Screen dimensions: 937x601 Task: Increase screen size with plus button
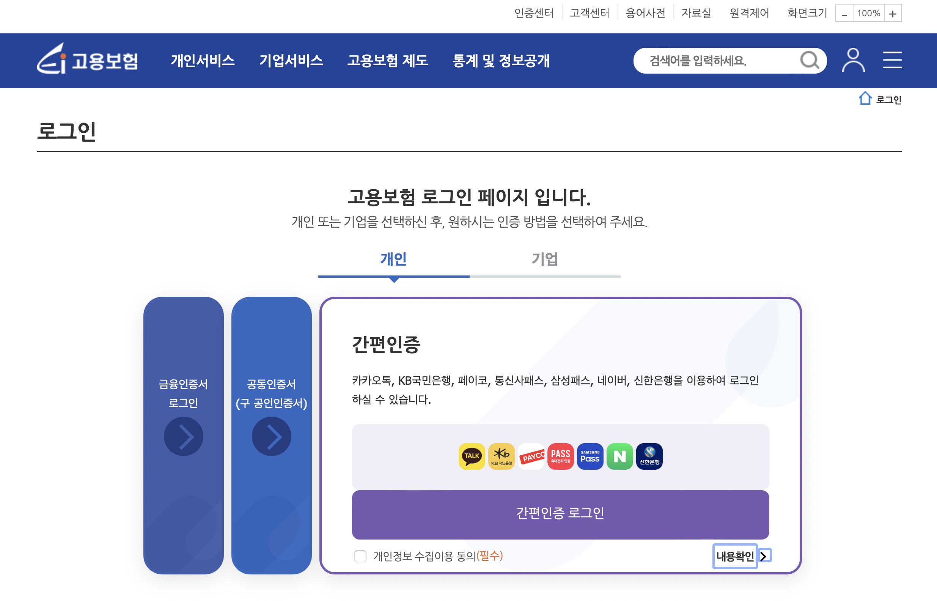[893, 14]
